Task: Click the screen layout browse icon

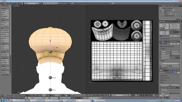Action: 22,3
